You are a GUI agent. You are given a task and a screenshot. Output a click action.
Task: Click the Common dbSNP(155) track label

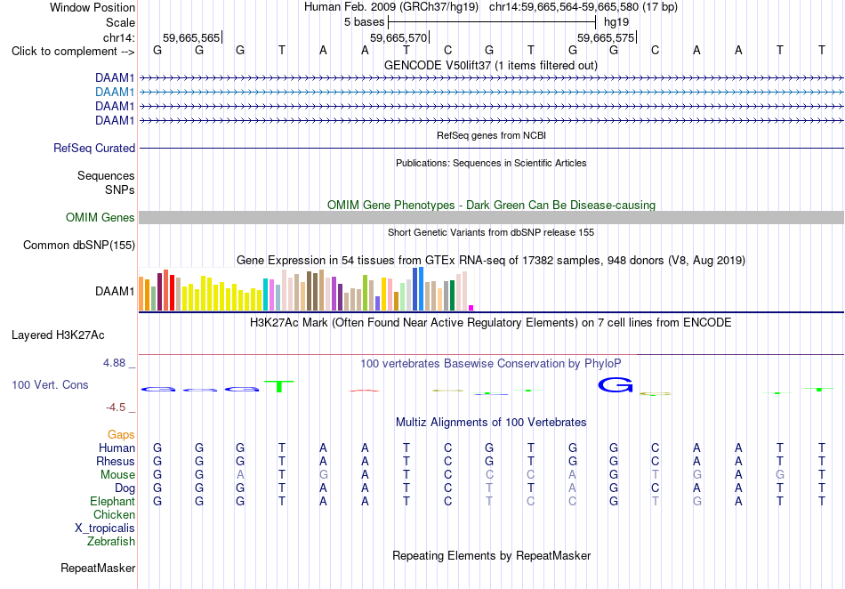[78, 246]
